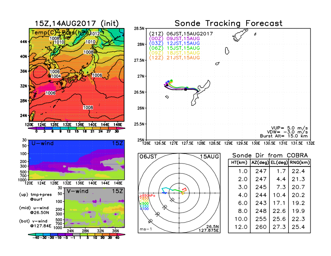
Task: Open the surface temperature and pressure map panel
Action: 76,75
